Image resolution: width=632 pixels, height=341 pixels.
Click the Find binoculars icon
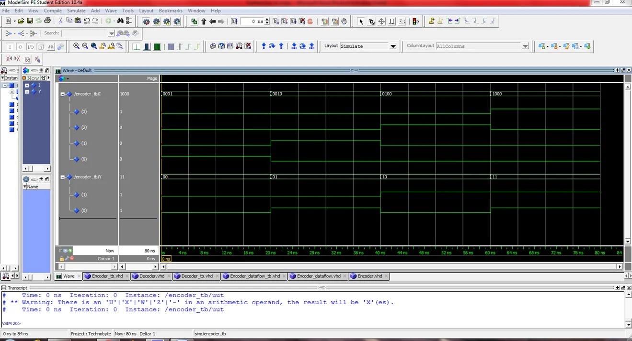coord(120,21)
